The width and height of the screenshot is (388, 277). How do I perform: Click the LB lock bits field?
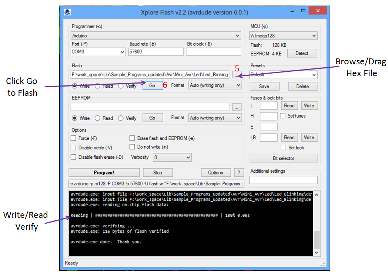(x=269, y=138)
